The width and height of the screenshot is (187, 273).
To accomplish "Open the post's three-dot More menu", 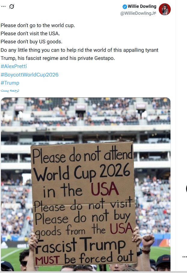I will coord(4,6).
